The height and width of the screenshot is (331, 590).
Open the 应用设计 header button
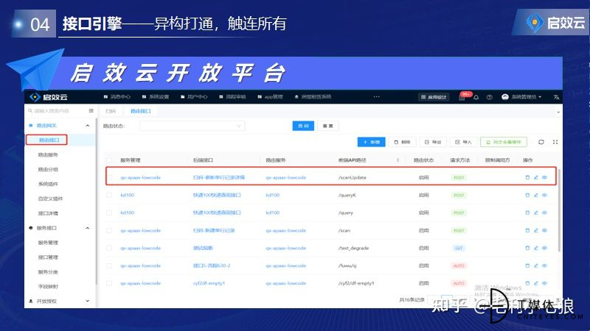(x=434, y=97)
